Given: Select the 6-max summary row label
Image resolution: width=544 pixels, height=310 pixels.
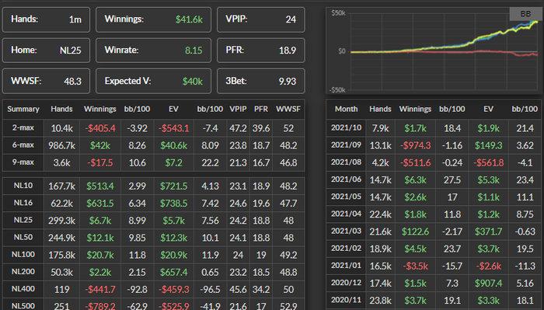Looking at the screenshot, I should (23, 145).
